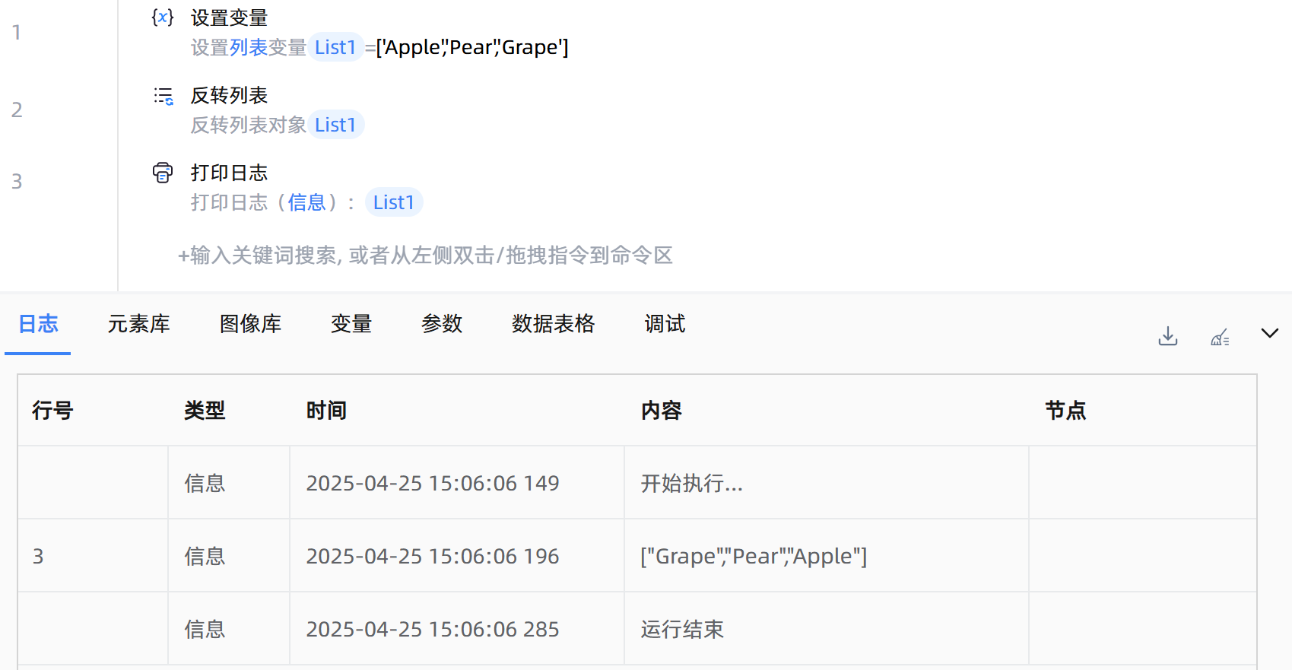The image size is (1292, 670).
Task: Click the reverse list step icon
Action: (x=163, y=96)
